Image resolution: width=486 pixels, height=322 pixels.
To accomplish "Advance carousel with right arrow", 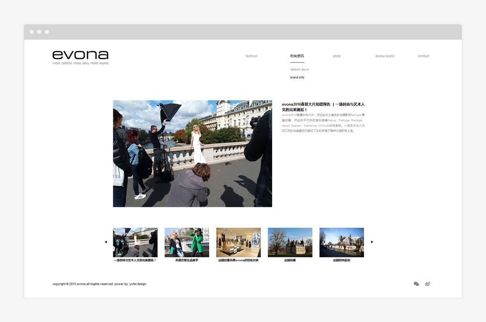I will 372,242.
